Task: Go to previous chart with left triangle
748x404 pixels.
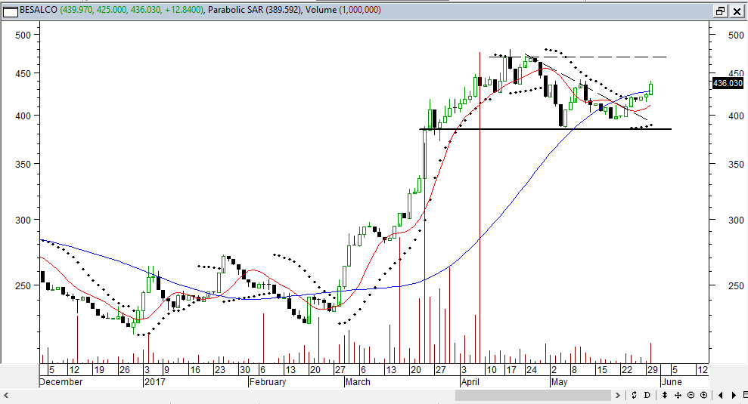Action: tap(720, 395)
